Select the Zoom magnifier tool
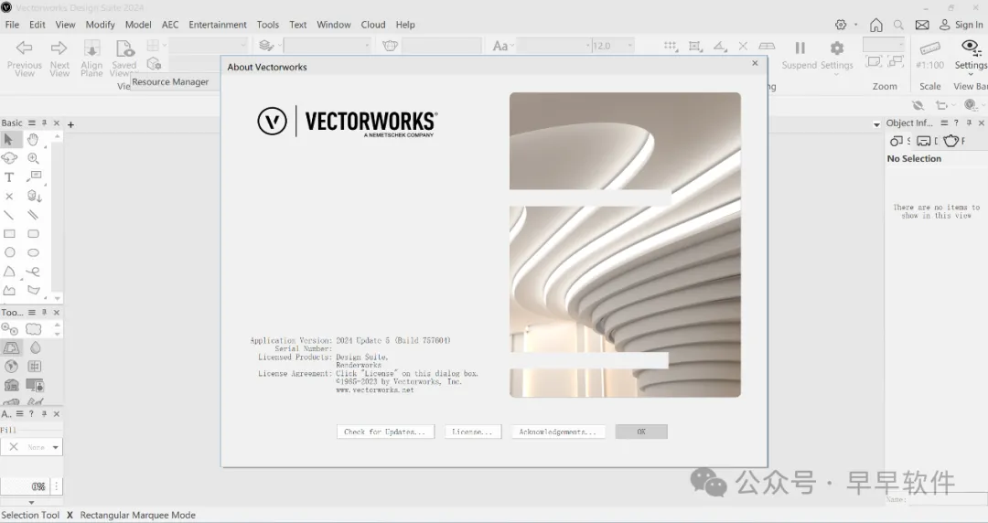 [x=33, y=158]
